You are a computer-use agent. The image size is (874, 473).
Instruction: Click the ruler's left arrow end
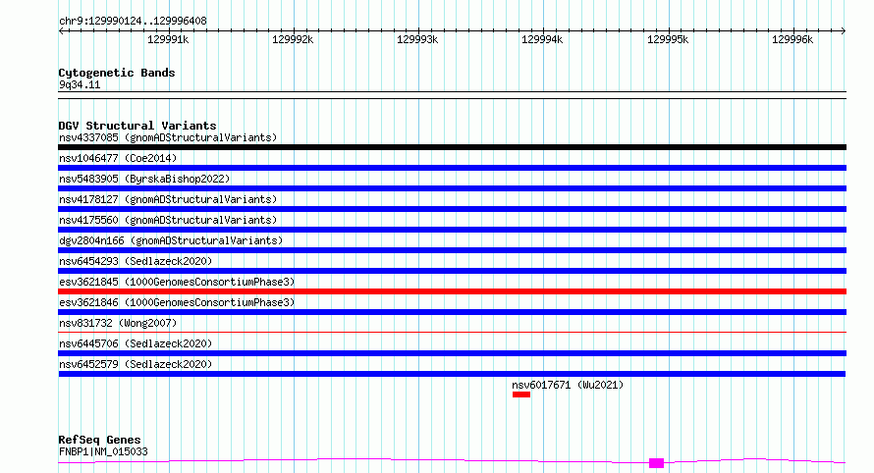click(x=61, y=30)
